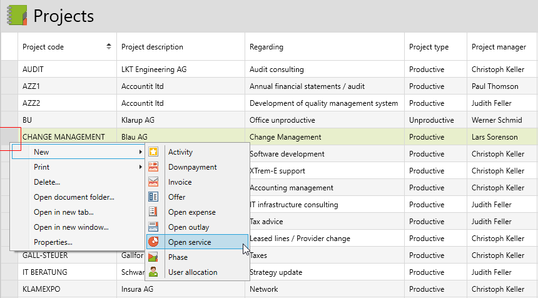Click the Regarding column header
Viewport: 538px width, 298px height.
tap(266, 47)
